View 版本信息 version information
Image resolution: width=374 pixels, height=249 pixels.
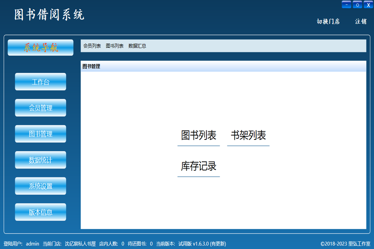coord(40,212)
